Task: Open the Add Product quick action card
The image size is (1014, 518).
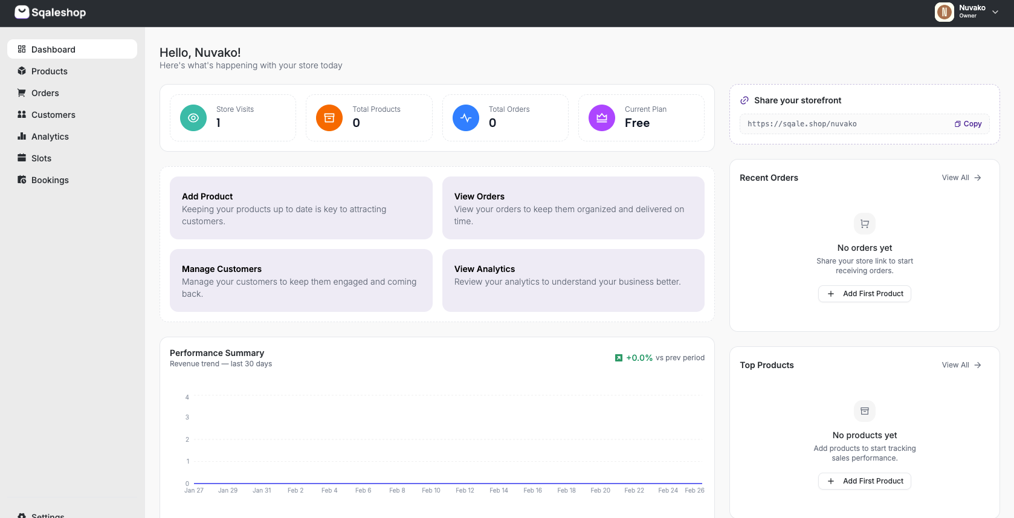Action: tap(301, 208)
